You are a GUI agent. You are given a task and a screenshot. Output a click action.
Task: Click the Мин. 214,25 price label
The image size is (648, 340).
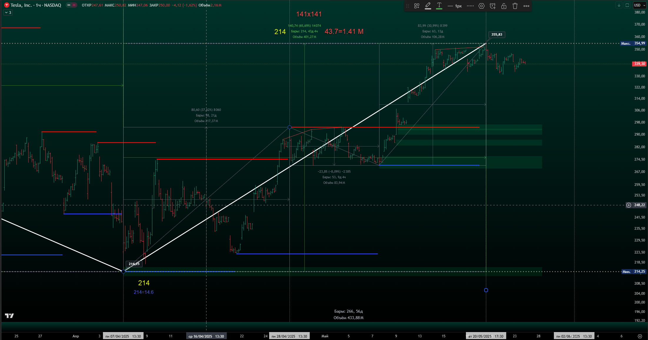point(634,271)
